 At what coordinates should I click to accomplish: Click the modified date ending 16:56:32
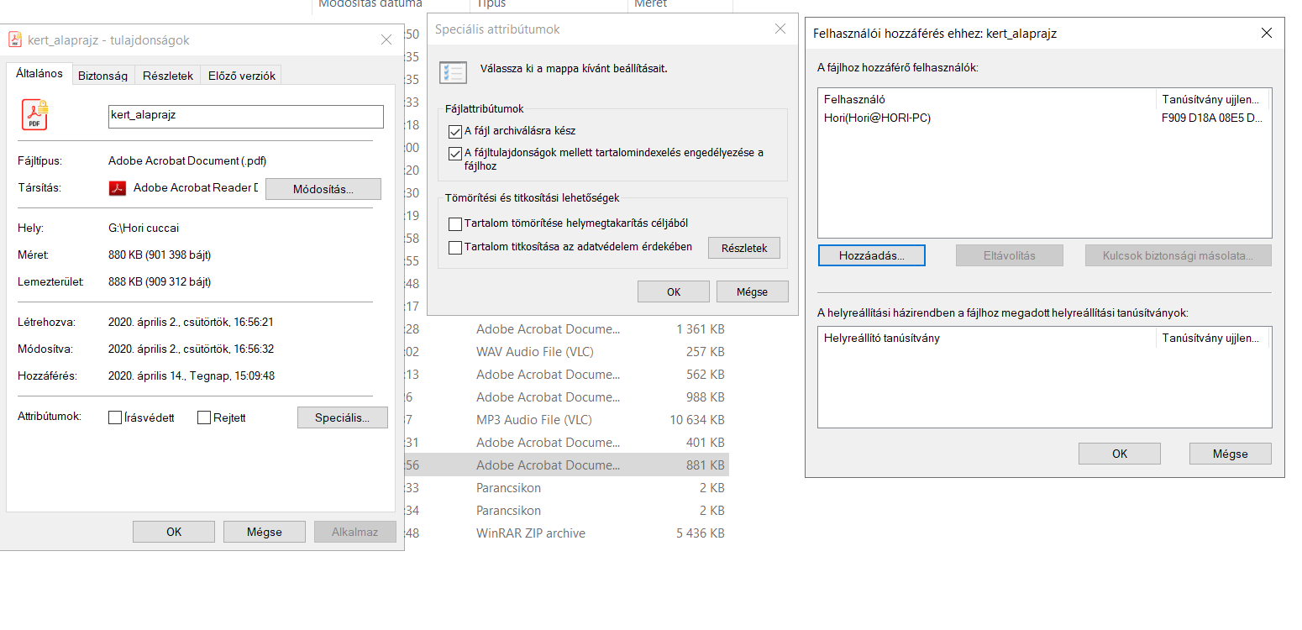[x=192, y=349]
